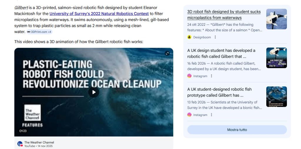The width and height of the screenshot is (301, 149).
Task: Click the bionic fish Instagram thumbnail
Action: 276,97
